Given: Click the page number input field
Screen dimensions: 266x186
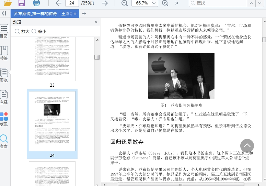Looking at the screenshot, I should point(72,3).
